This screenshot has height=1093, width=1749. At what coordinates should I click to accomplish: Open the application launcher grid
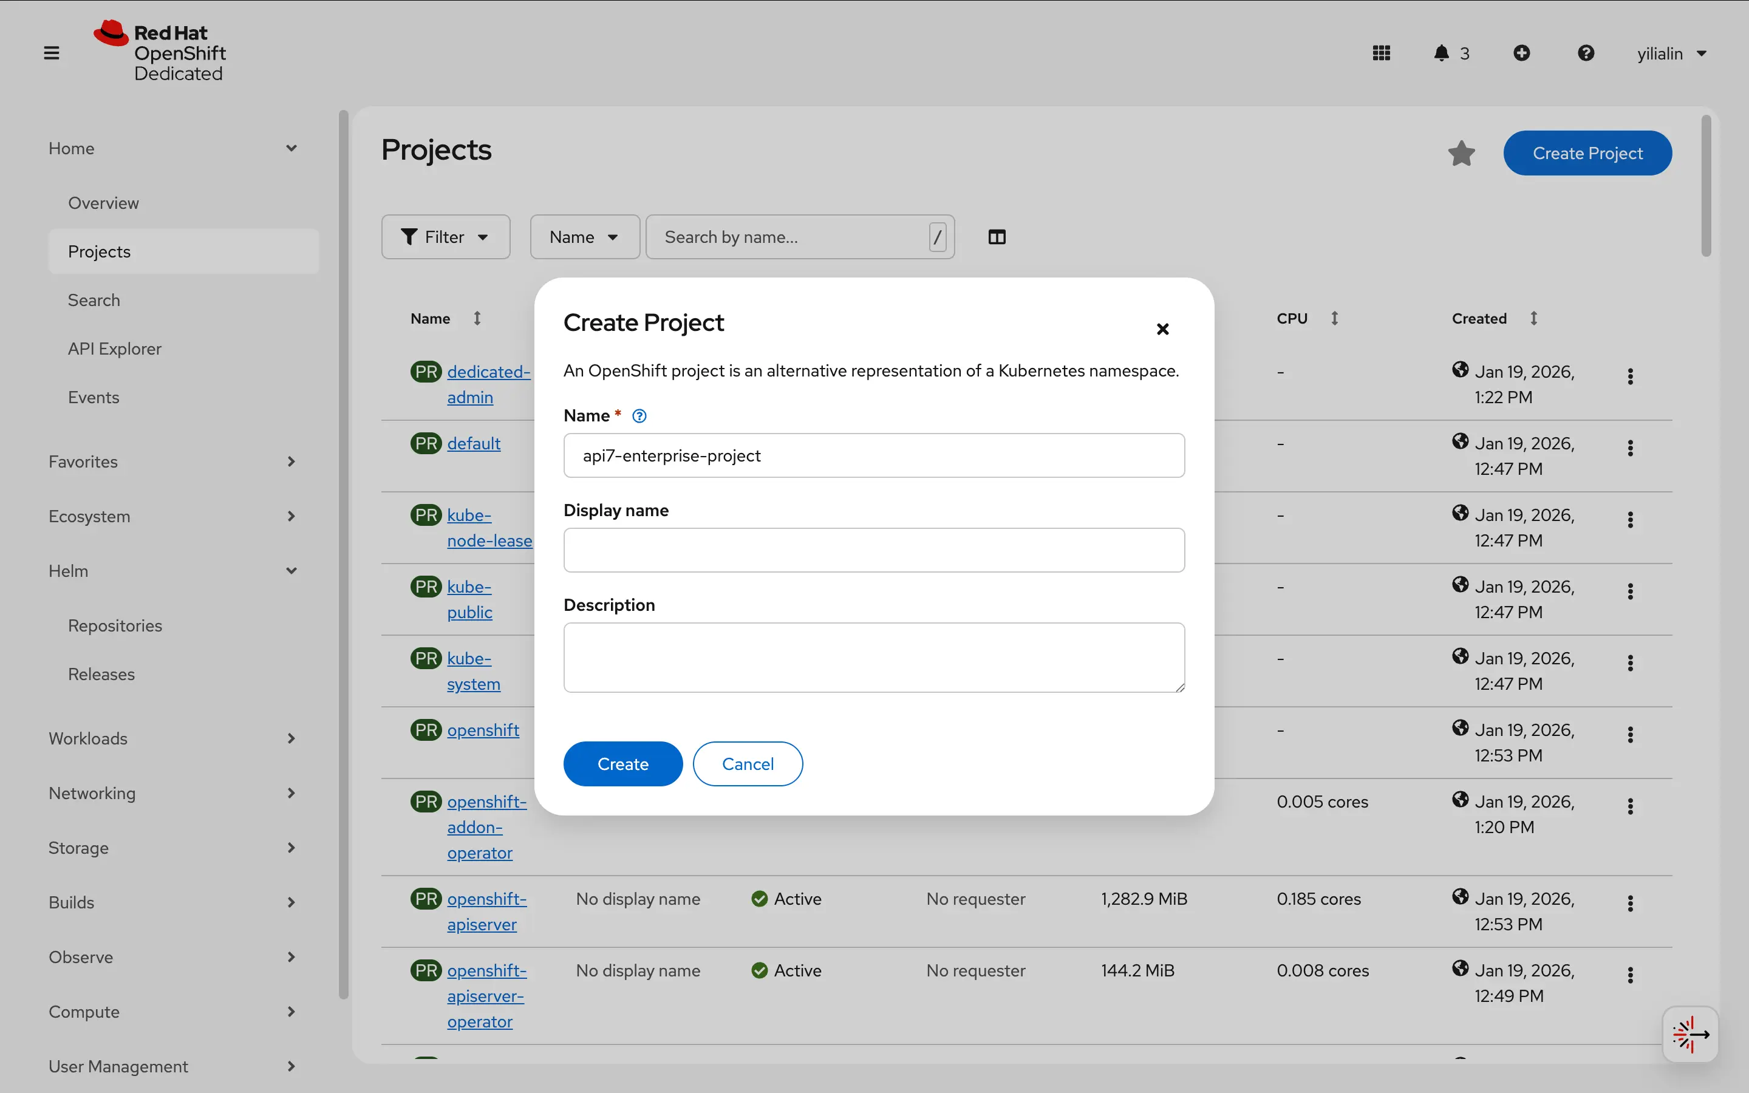point(1380,53)
